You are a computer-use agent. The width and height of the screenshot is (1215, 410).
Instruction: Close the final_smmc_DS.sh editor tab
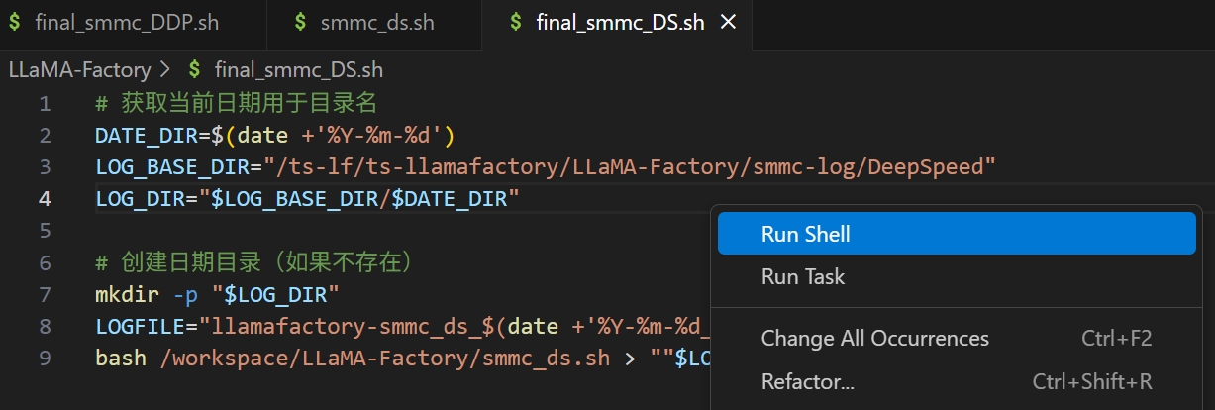coord(728,22)
